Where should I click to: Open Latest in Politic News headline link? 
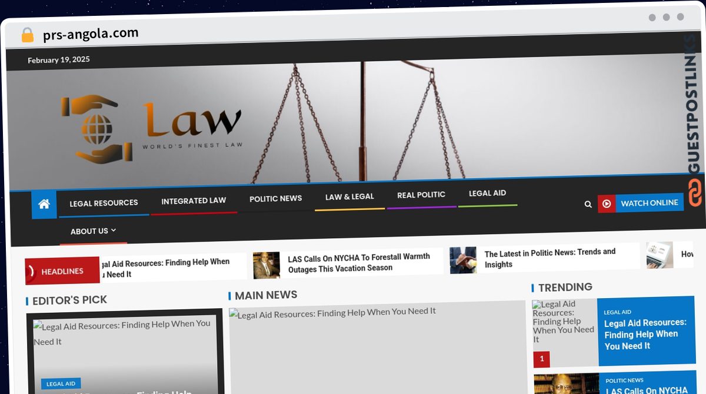pyautogui.click(x=550, y=258)
